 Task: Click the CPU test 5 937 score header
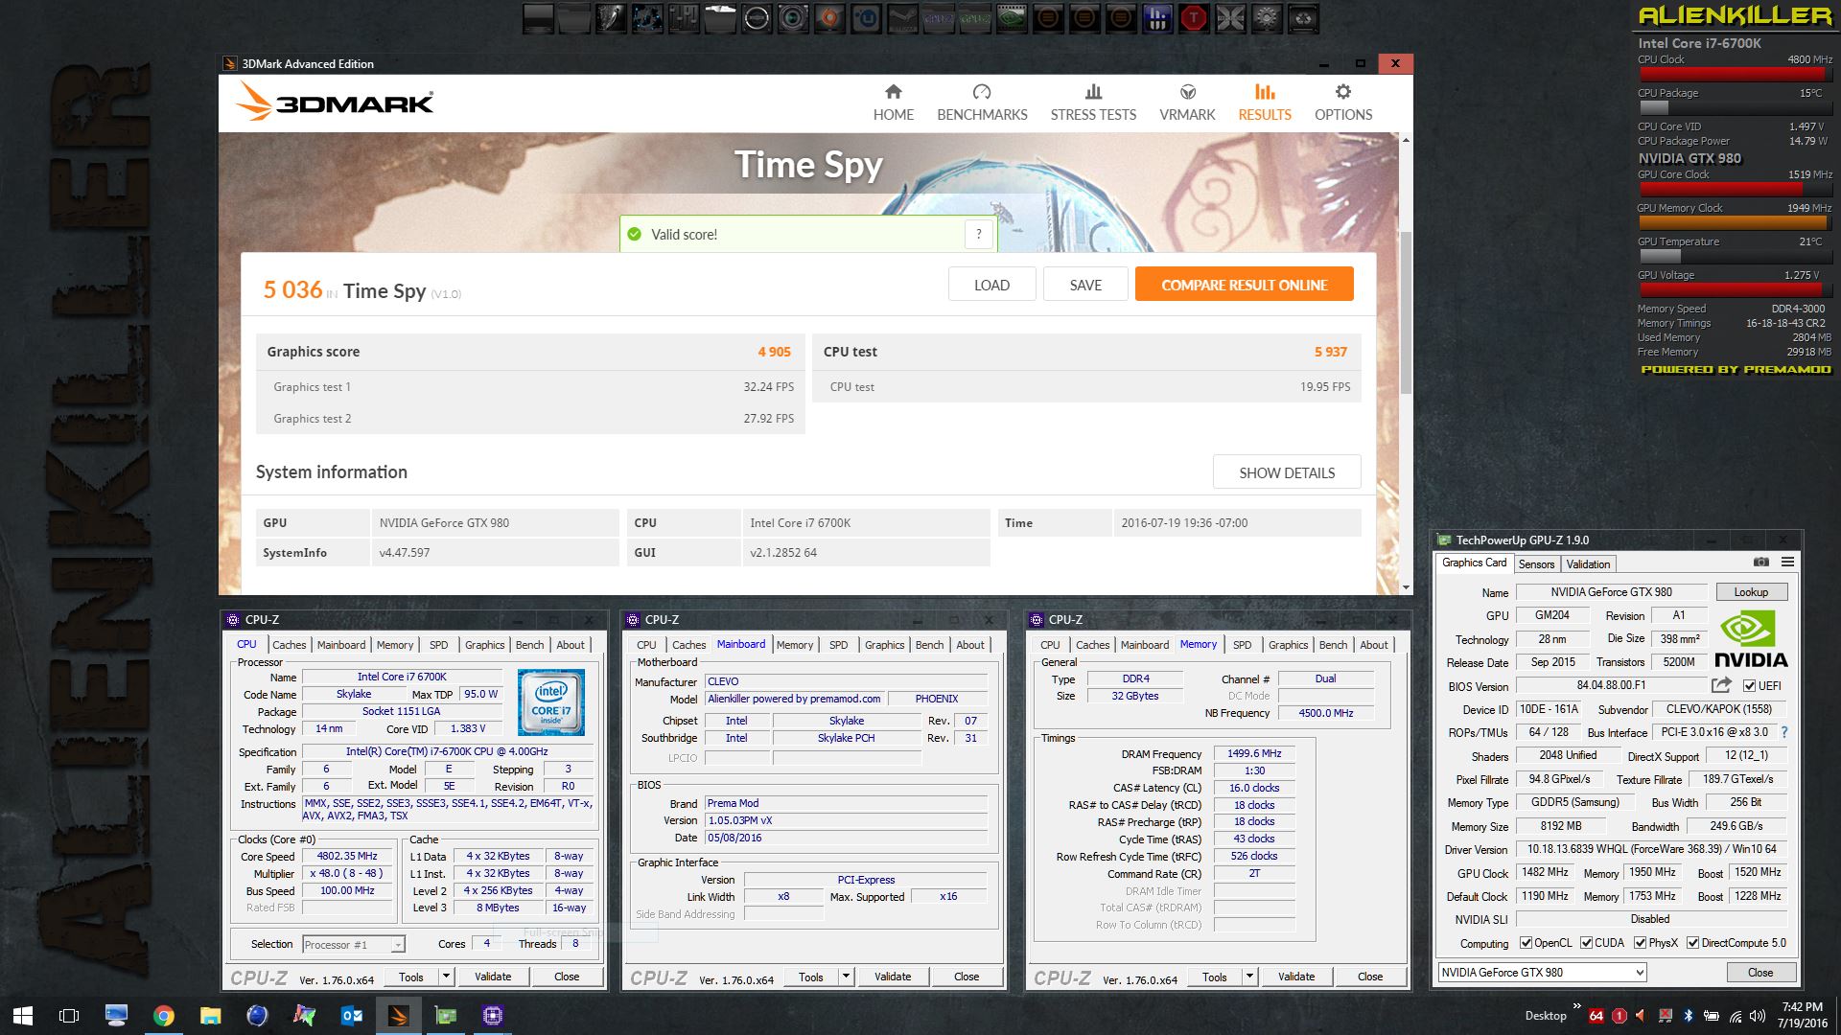point(1086,352)
